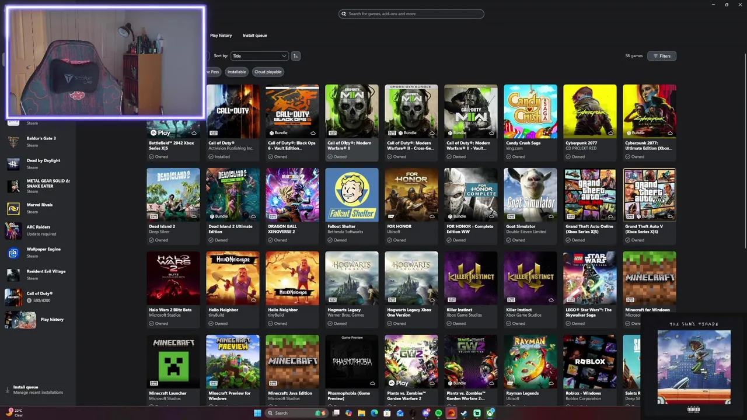The height and width of the screenshot is (420, 747).
Task: Open Candy Crush Saga game tile
Action: pos(530,123)
